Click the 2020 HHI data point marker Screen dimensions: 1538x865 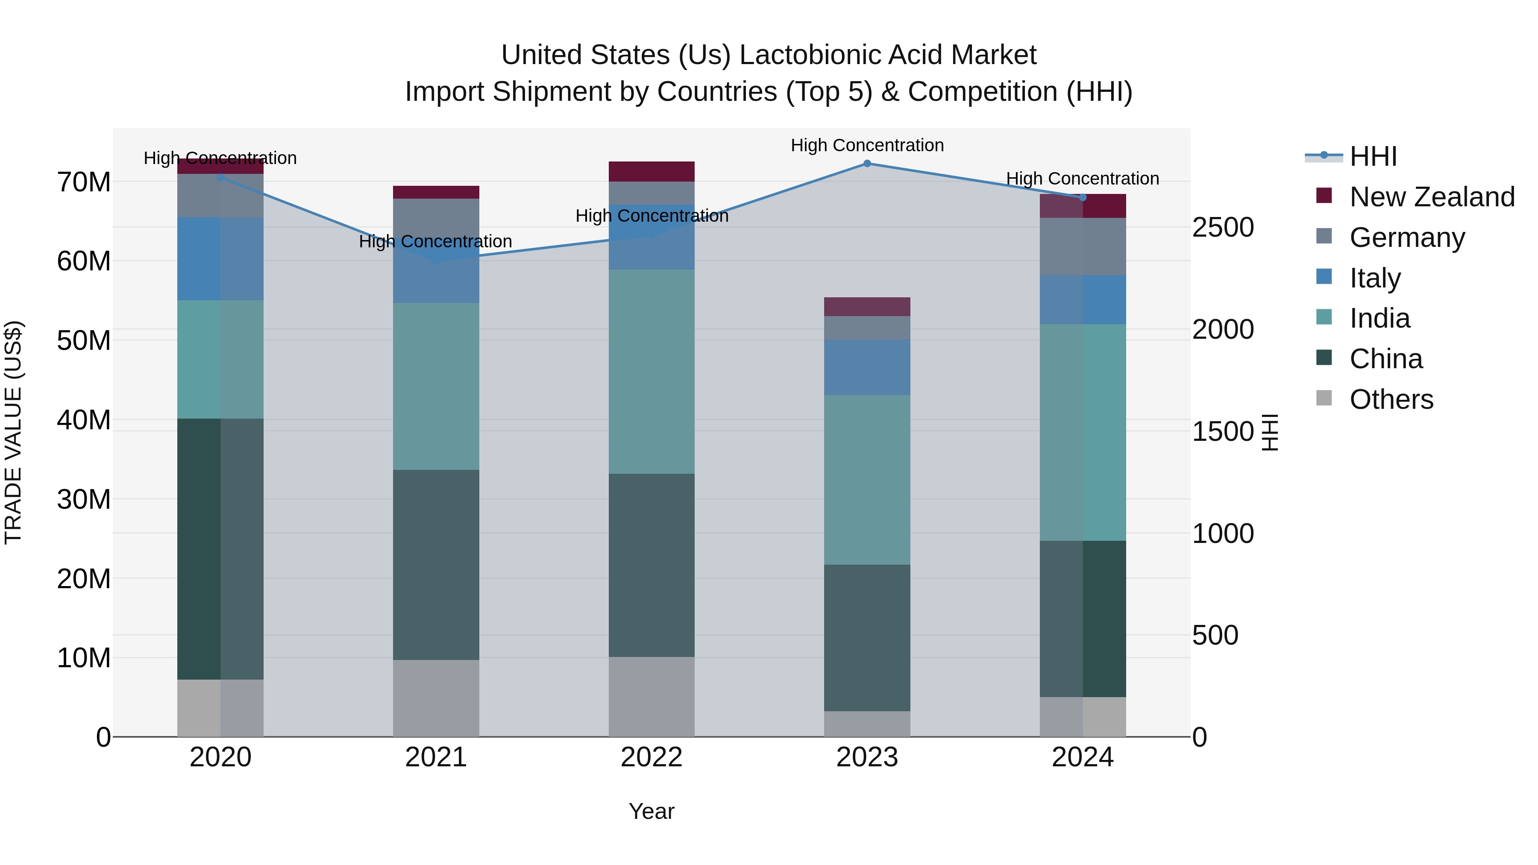tap(220, 177)
